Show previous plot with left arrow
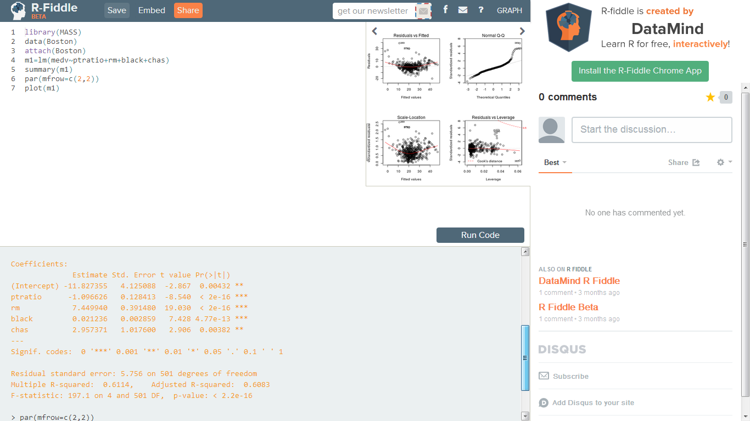The width and height of the screenshot is (750, 421). click(374, 31)
